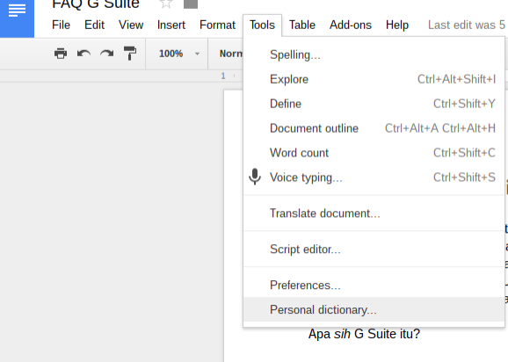Open the View menu
Viewport: 508px width, 362px height.
131,25
